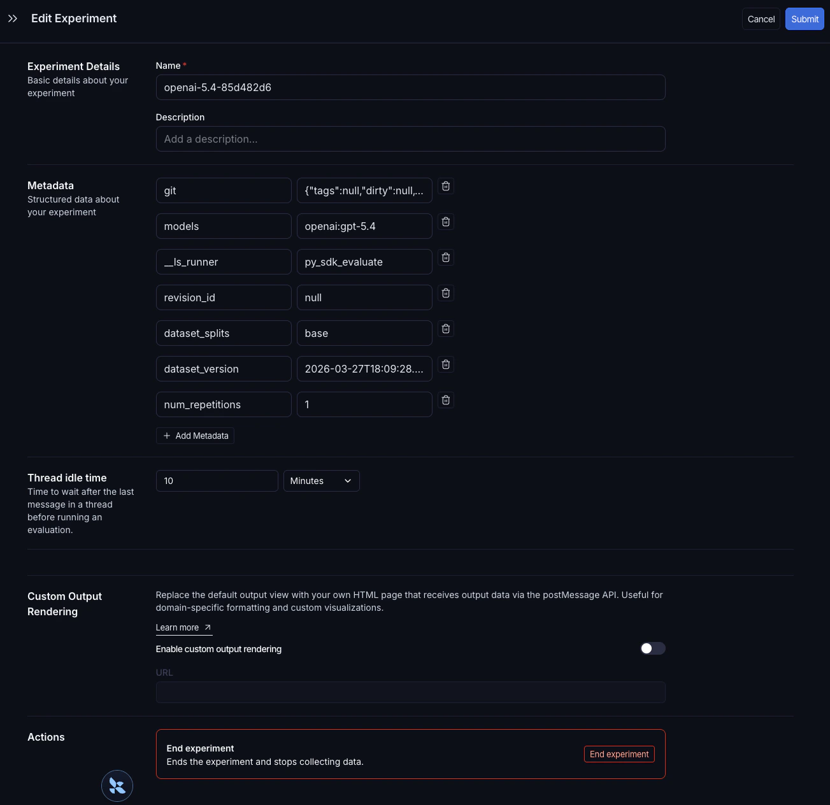Click the End experiment button
This screenshot has height=805, width=830.
(619, 754)
